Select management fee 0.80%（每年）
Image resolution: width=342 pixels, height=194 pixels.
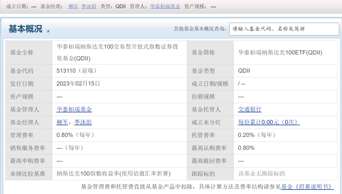click(x=75, y=135)
